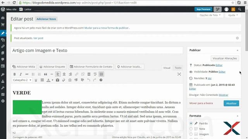Toggle italic formatting in editor toolbar
This screenshot has height=139, width=248.
click(x=21, y=74)
